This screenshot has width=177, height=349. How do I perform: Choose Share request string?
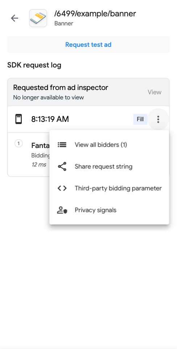[109, 167]
